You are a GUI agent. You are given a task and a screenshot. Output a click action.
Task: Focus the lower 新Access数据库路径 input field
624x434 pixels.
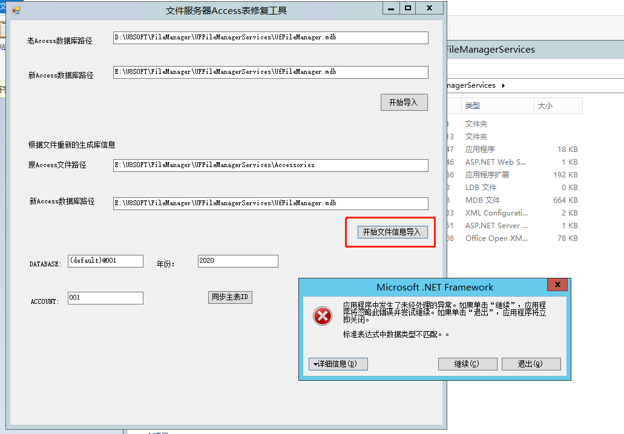coord(271,203)
